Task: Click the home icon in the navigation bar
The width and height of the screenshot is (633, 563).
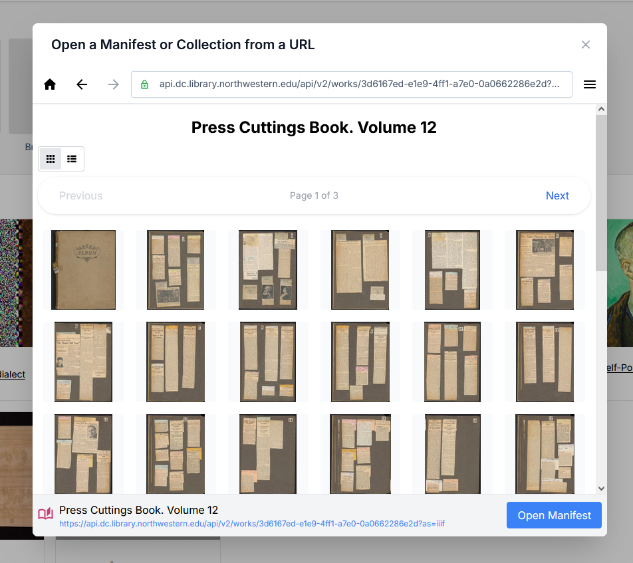Action: 49,84
